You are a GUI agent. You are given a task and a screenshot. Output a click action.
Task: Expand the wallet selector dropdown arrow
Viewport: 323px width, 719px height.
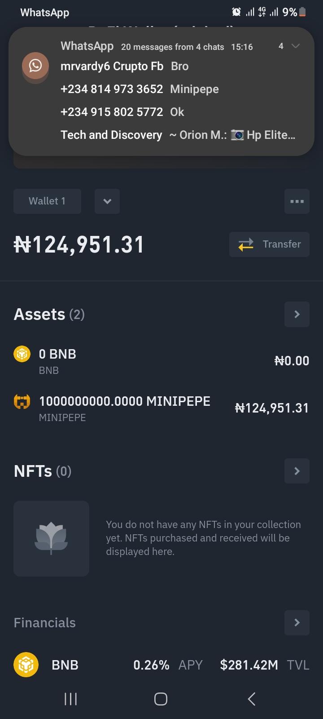[x=107, y=201]
